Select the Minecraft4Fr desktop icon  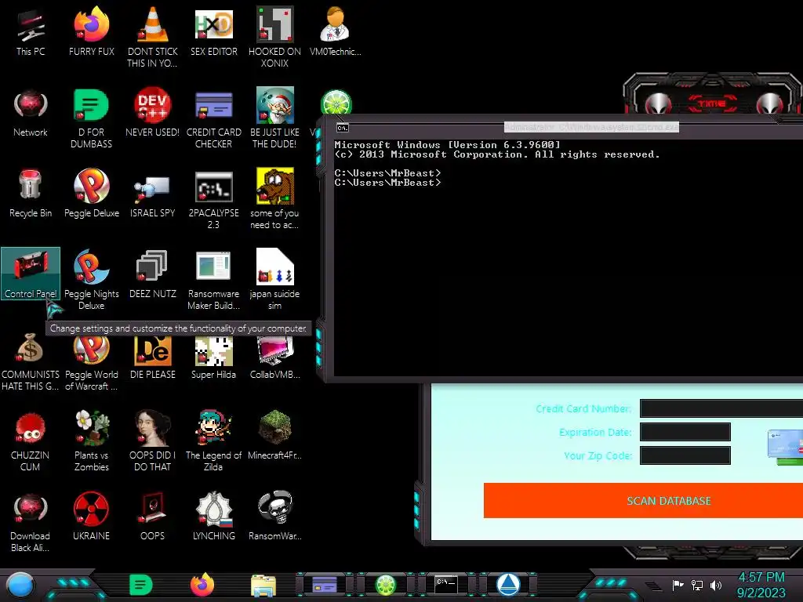point(274,436)
